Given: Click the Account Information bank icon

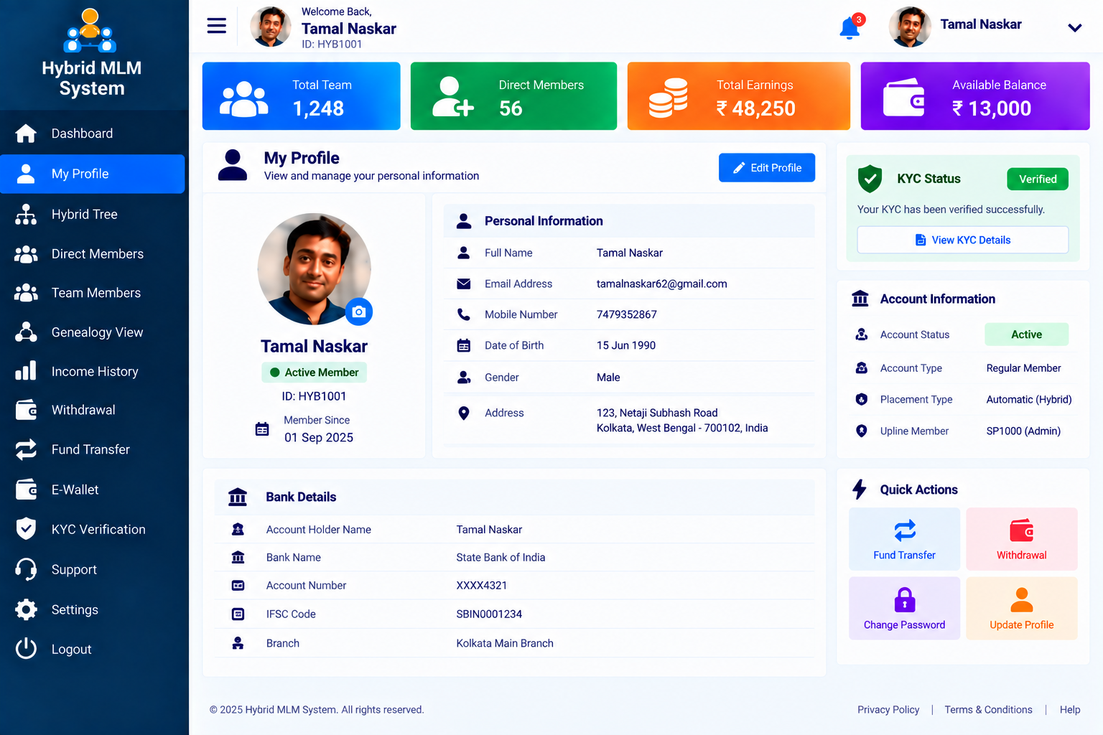Looking at the screenshot, I should click(860, 299).
